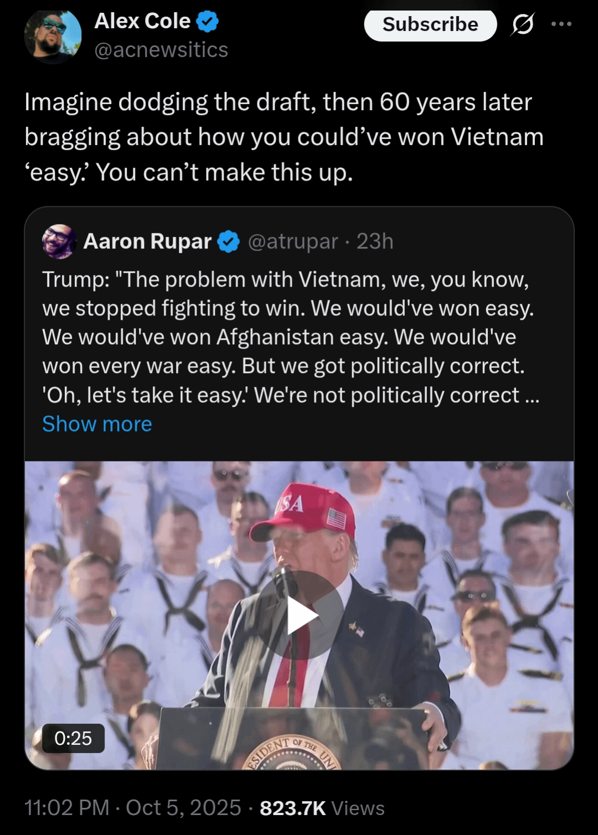The height and width of the screenshot is (835, 598).
Task: Open the @atrupar handle
Action: 292,241
